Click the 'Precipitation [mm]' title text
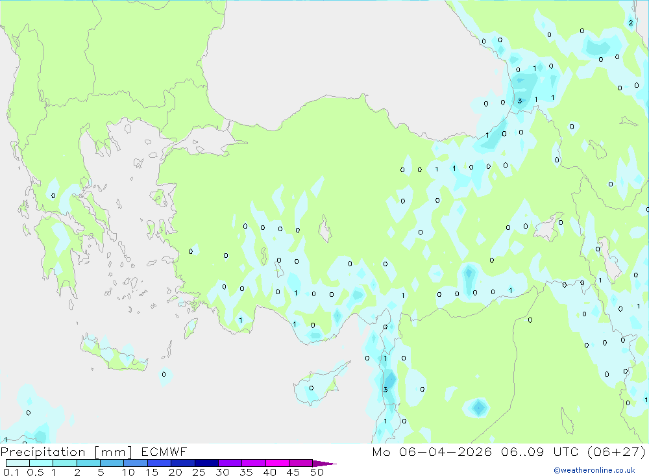 tap(66, 452)
